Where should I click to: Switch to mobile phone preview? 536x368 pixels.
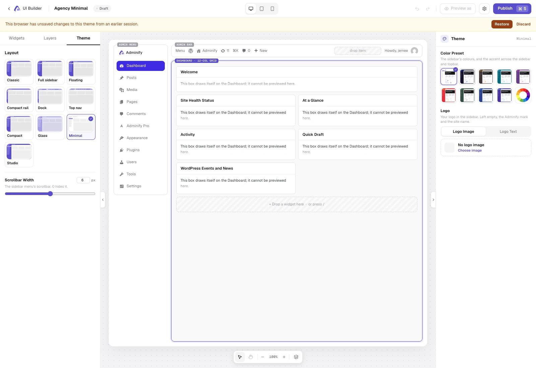tap(272, 9)
